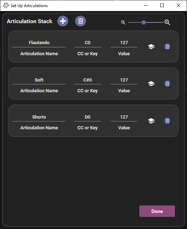
Task: Click the zoom slider handle
Action: coord(144,22)
